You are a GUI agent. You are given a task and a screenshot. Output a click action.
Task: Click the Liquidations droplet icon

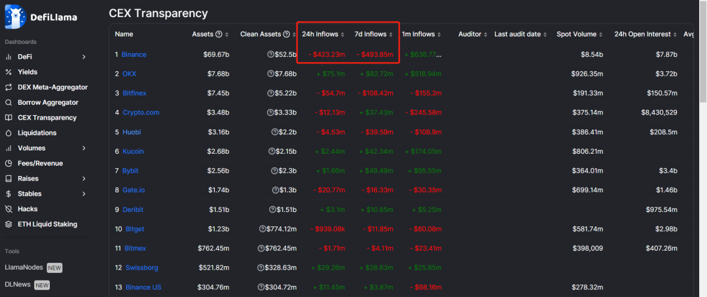8,133
